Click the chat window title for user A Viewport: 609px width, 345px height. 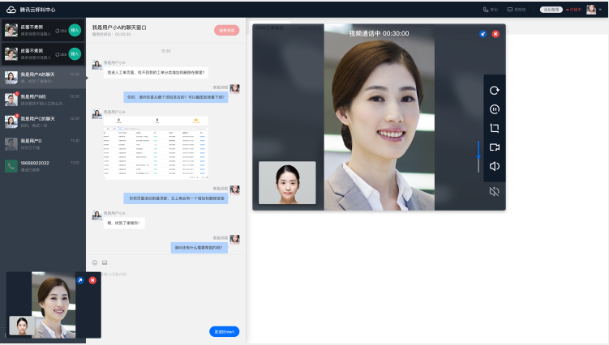tap(119, 28)
